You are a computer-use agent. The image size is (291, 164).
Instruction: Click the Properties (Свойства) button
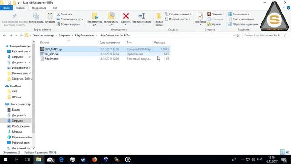(200, 19)
